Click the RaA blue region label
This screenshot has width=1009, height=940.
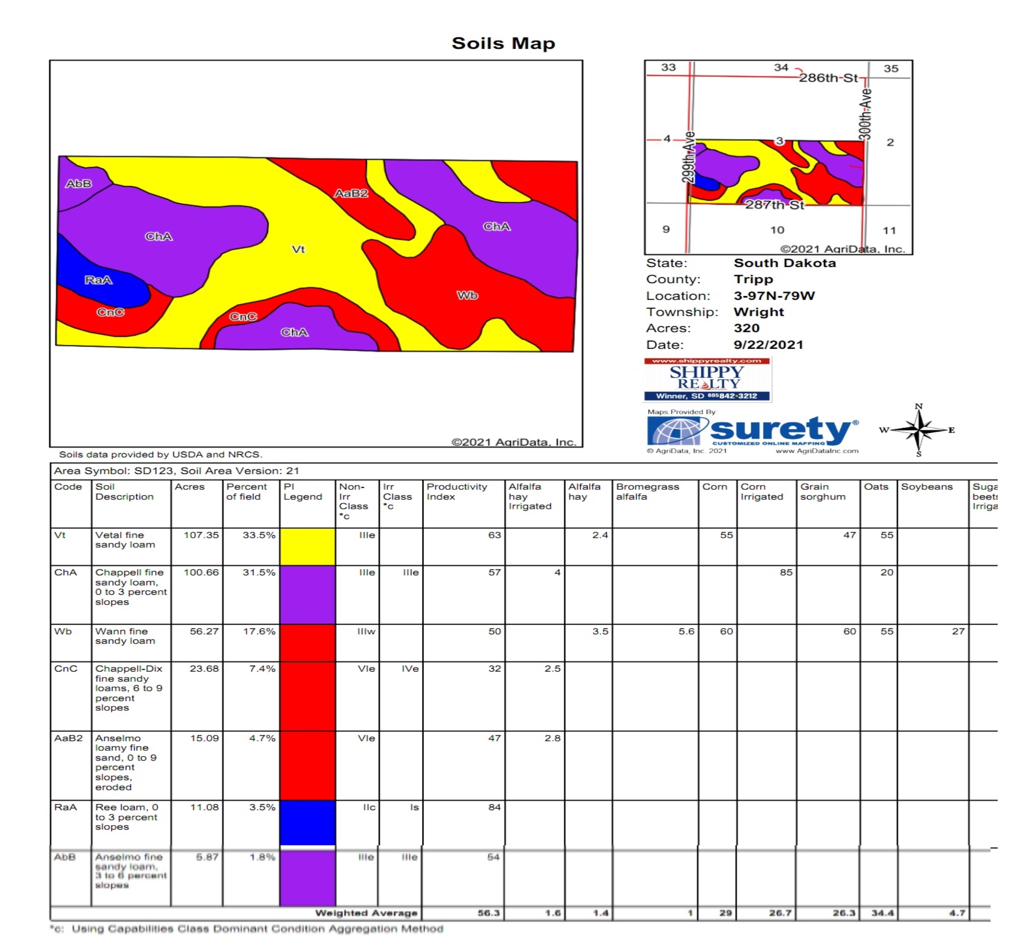(x=99, y=280)
